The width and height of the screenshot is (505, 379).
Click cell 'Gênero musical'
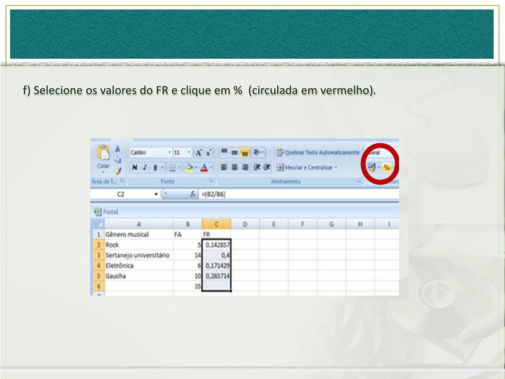click(139, 234)
